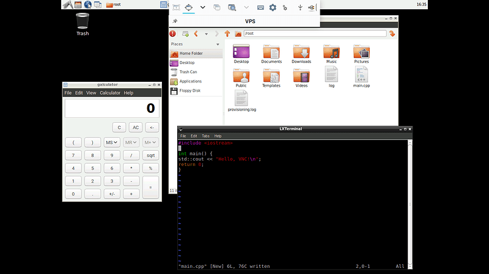The height and width of the screenshot is (274, 489).
Task: Open the Downloads folder icon
Action: [301, 53]
